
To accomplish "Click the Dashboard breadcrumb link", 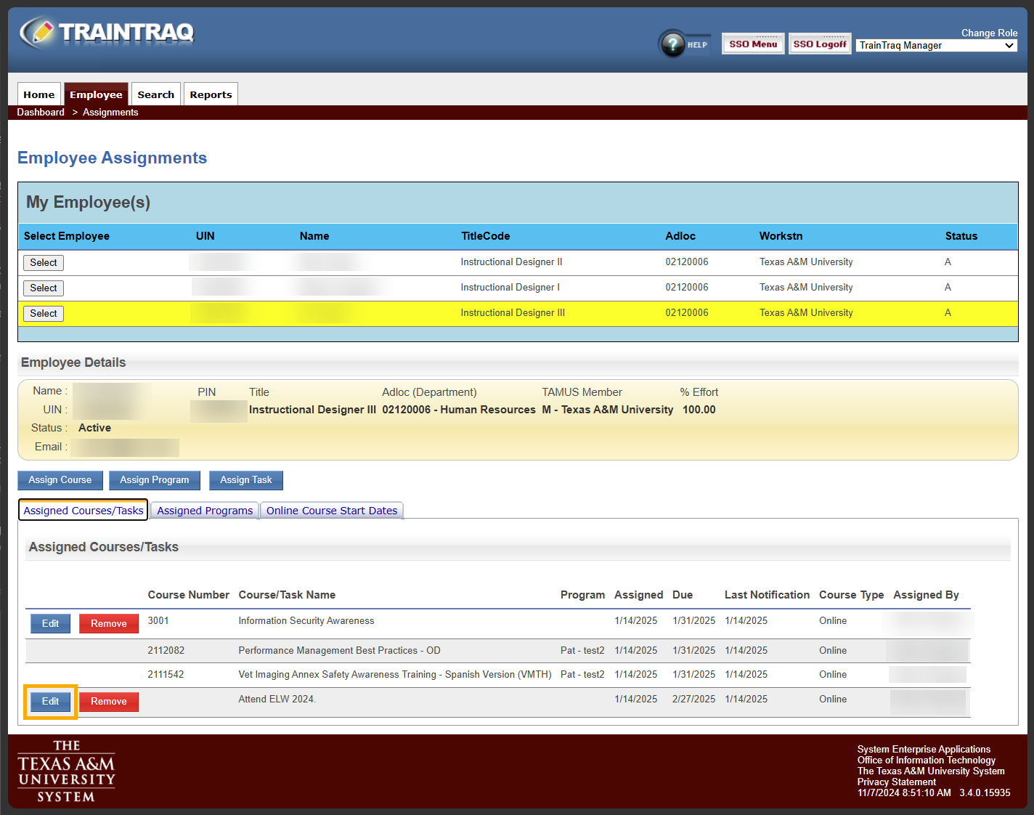I will [41, 113].
